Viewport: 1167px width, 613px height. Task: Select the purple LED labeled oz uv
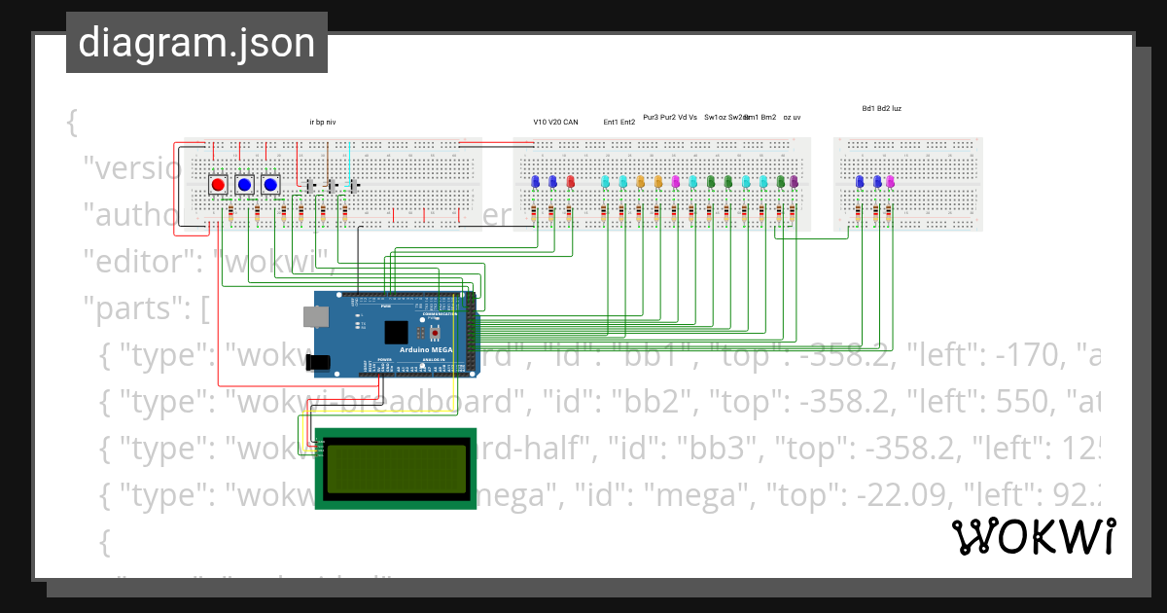pos(793,181)
